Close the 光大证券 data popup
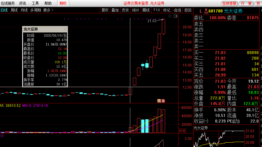This screenshot has height=147, width=262. point(65,29)
